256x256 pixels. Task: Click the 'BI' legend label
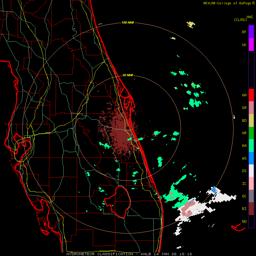click(x=244, y=209)
